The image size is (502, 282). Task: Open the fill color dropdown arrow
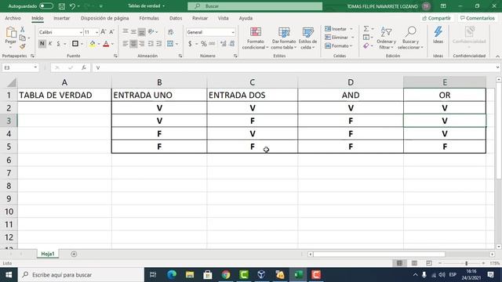99,44
